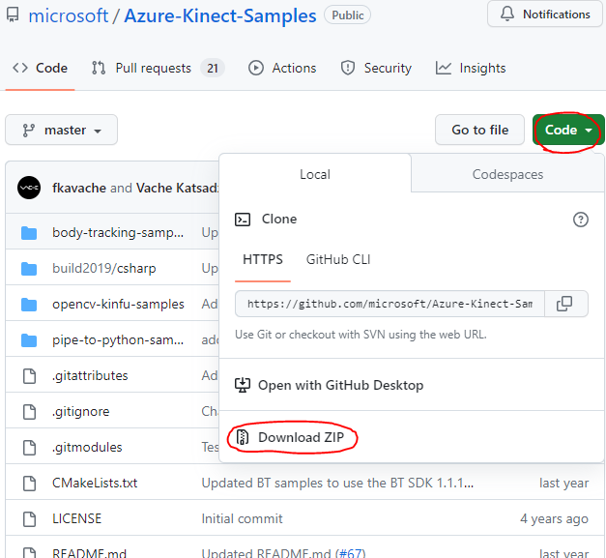Click the GitHub Desktop download icon
The height and width of the screenshot is (558, 606).
[243, 385]
